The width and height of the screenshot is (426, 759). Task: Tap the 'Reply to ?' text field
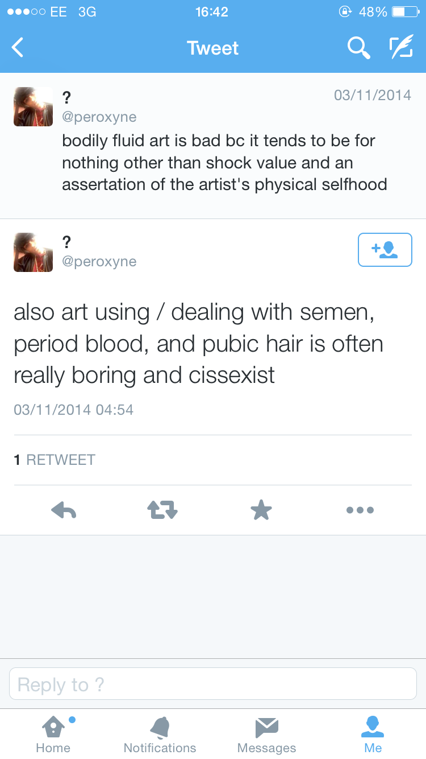213,684
